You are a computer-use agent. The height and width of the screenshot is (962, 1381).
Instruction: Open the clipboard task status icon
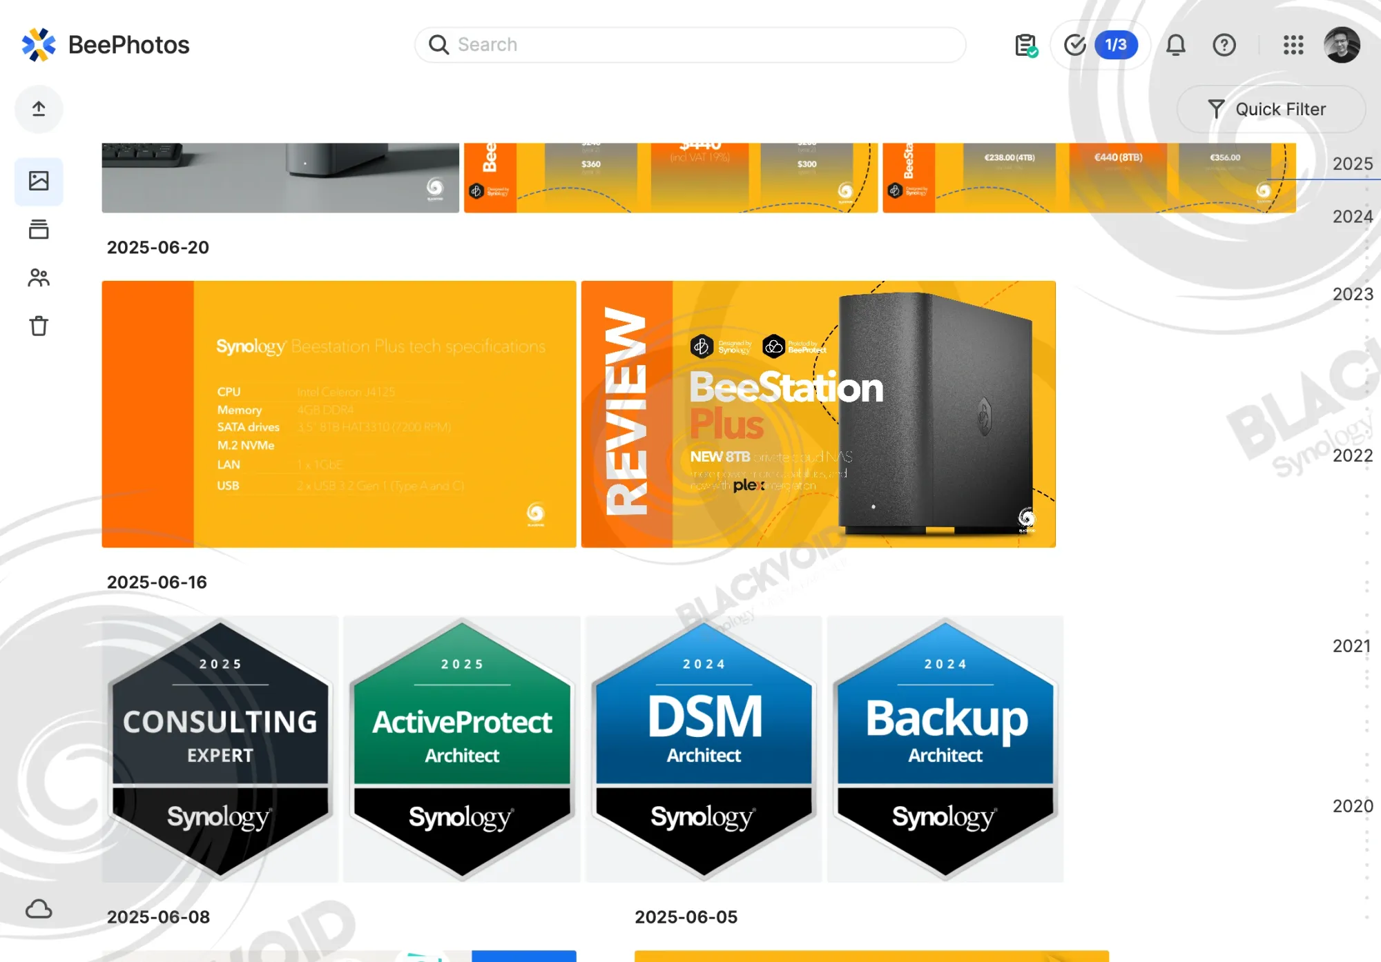point(1026,46)
